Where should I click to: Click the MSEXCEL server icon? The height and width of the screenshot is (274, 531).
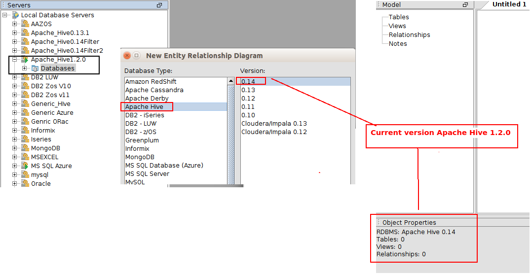coord(25,157)
